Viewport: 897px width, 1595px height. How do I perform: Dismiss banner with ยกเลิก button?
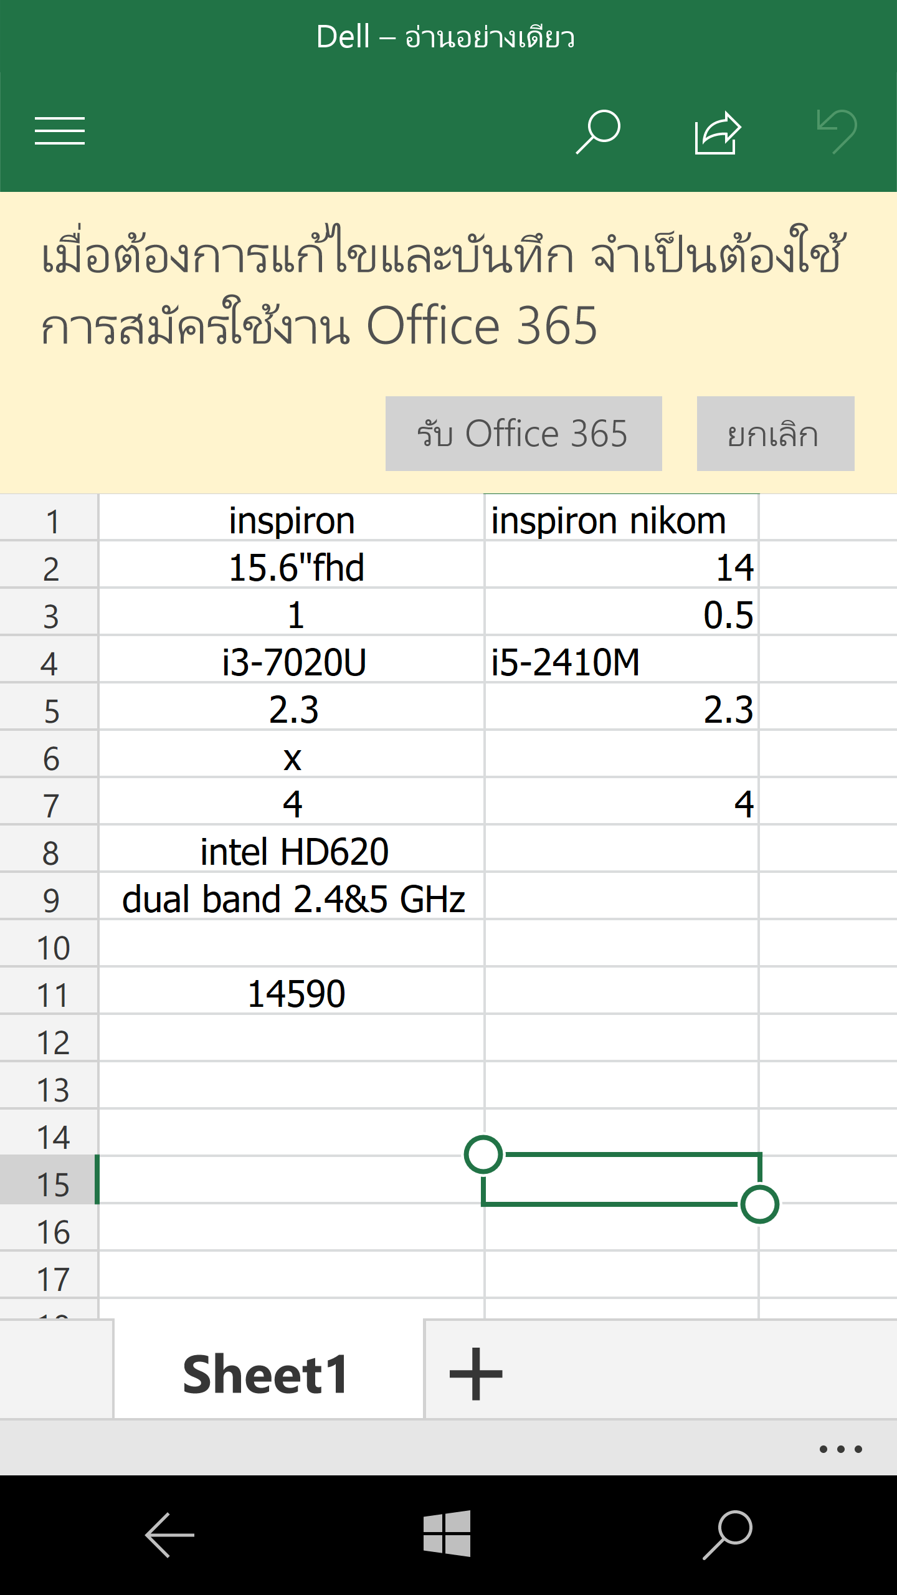click(776, 434)
